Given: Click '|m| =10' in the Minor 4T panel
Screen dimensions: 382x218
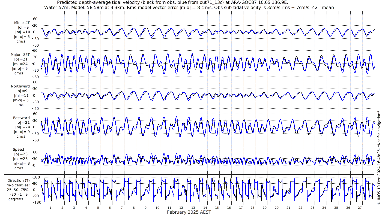Looking at the screenshot, I should [23, 32].
